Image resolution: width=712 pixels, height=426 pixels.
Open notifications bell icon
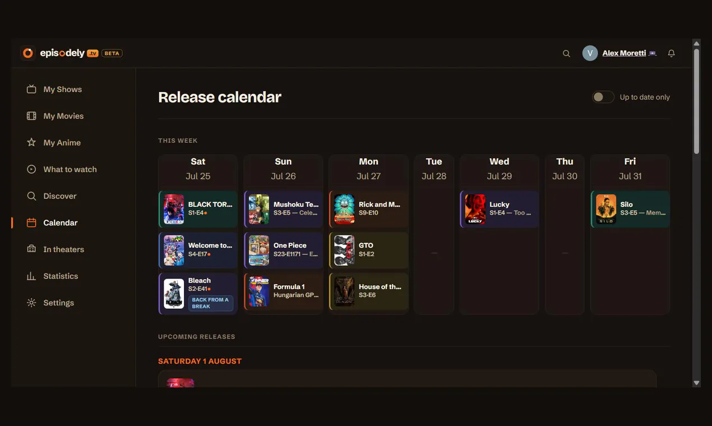pos(671,53)
